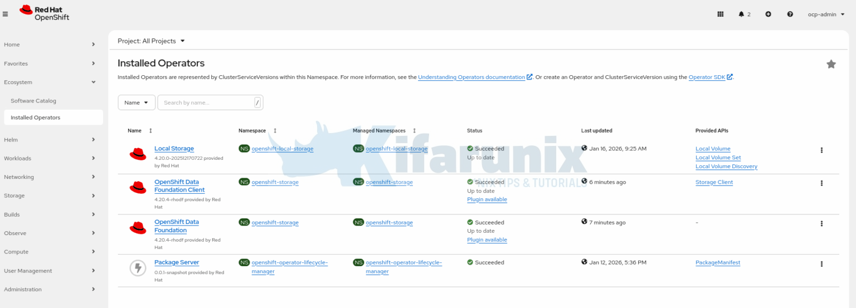
Task: Expand the Builds navigation section
Action: click(50, 214)
